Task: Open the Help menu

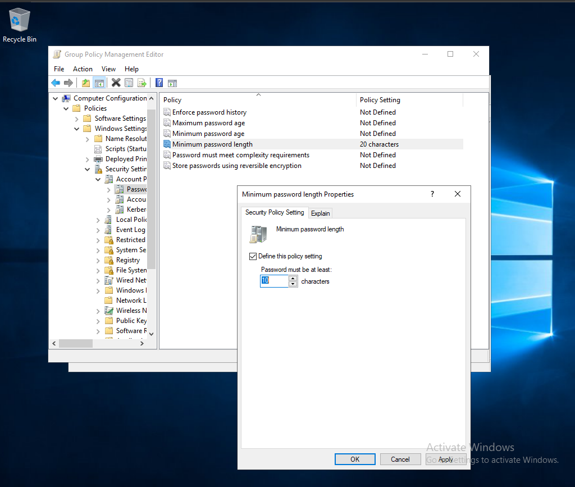Action: pos(131,69)
